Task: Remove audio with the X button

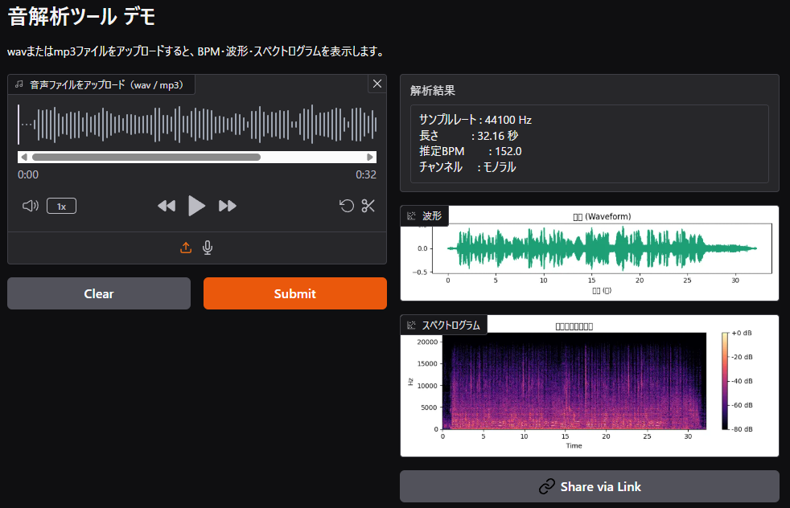Action: pos(377,84)
